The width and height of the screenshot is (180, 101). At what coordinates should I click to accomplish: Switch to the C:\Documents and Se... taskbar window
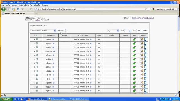click(58, 99)
